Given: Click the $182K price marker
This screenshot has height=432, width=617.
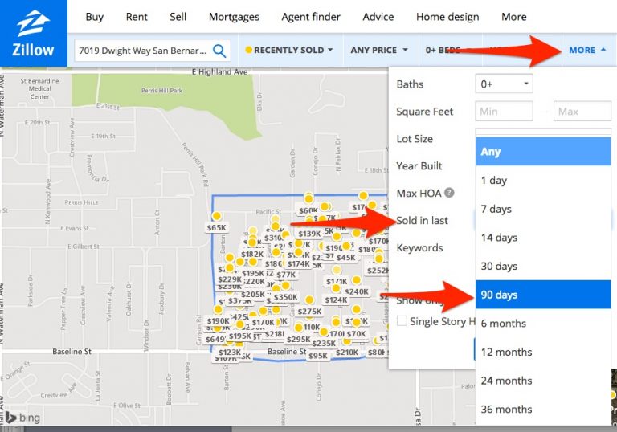Looking at the screenshot, I should pyautogui.click(x=252, y=255).
